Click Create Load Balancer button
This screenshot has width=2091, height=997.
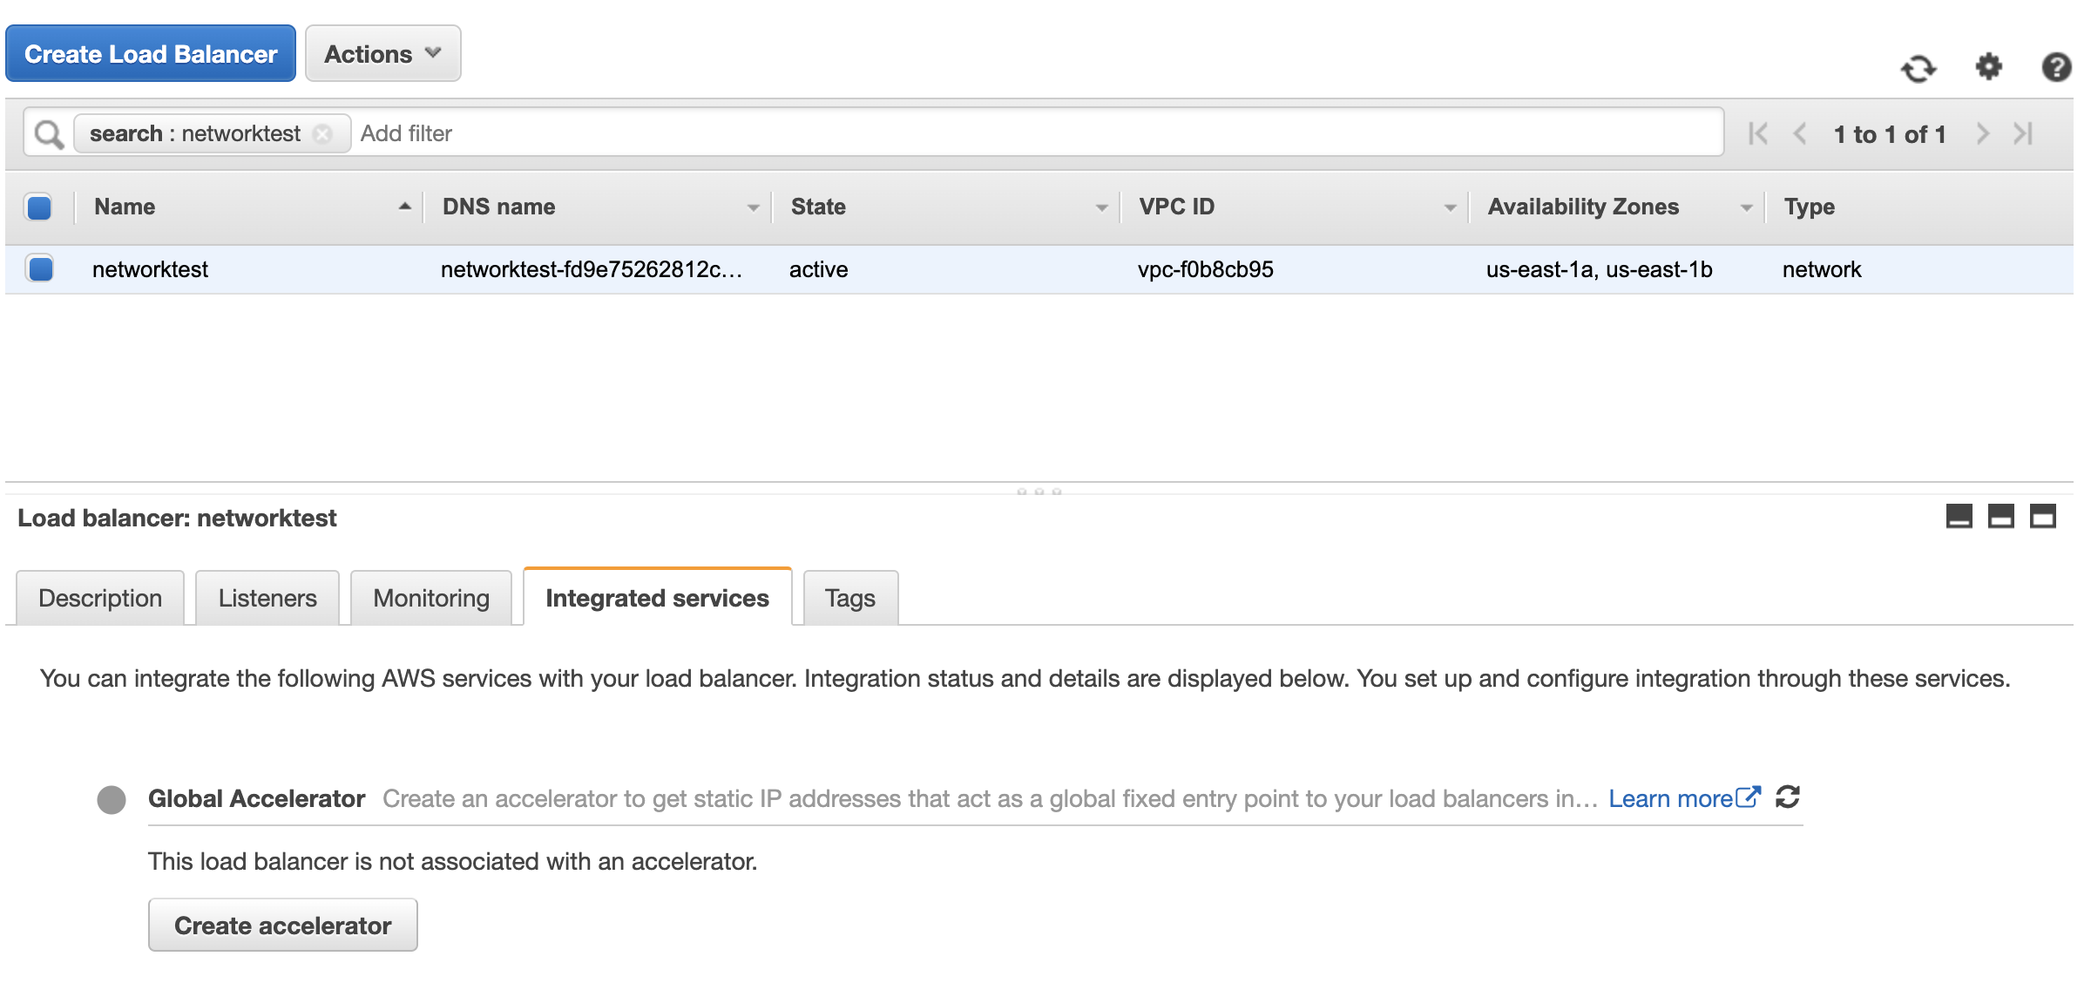click(x=151, y=54)
